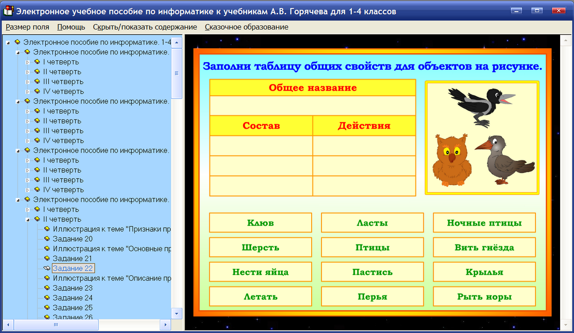Click the book icon of the root tree node
The image size is (574, 333).
[17, 42]
